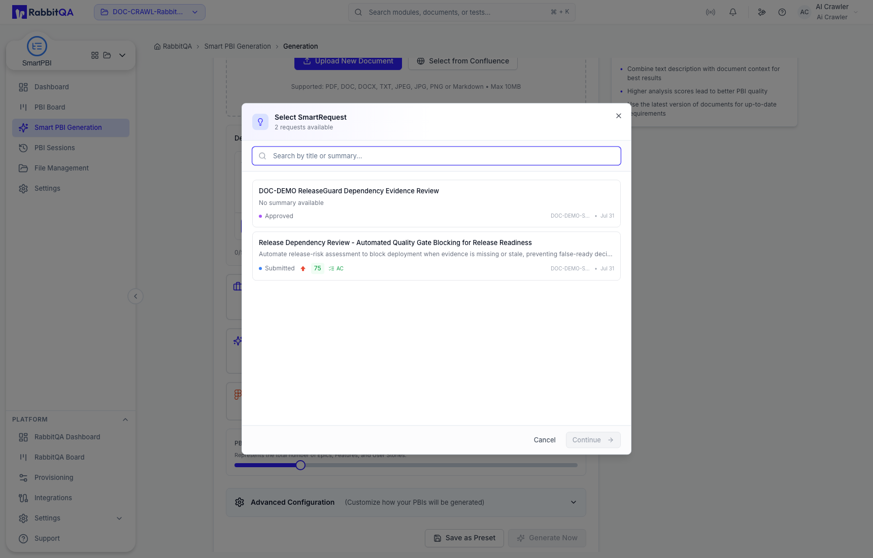Open the help question mark icon

(x=782, y=12)
